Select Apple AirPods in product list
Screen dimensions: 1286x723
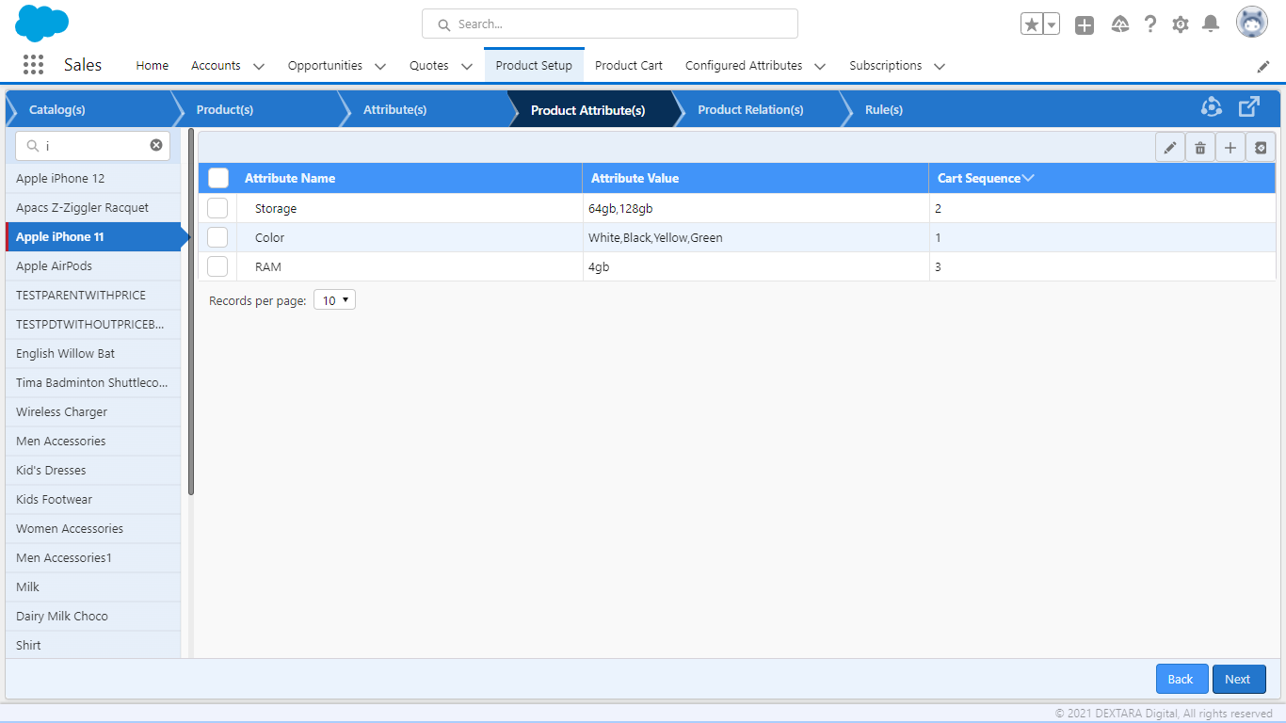[54, 266]
